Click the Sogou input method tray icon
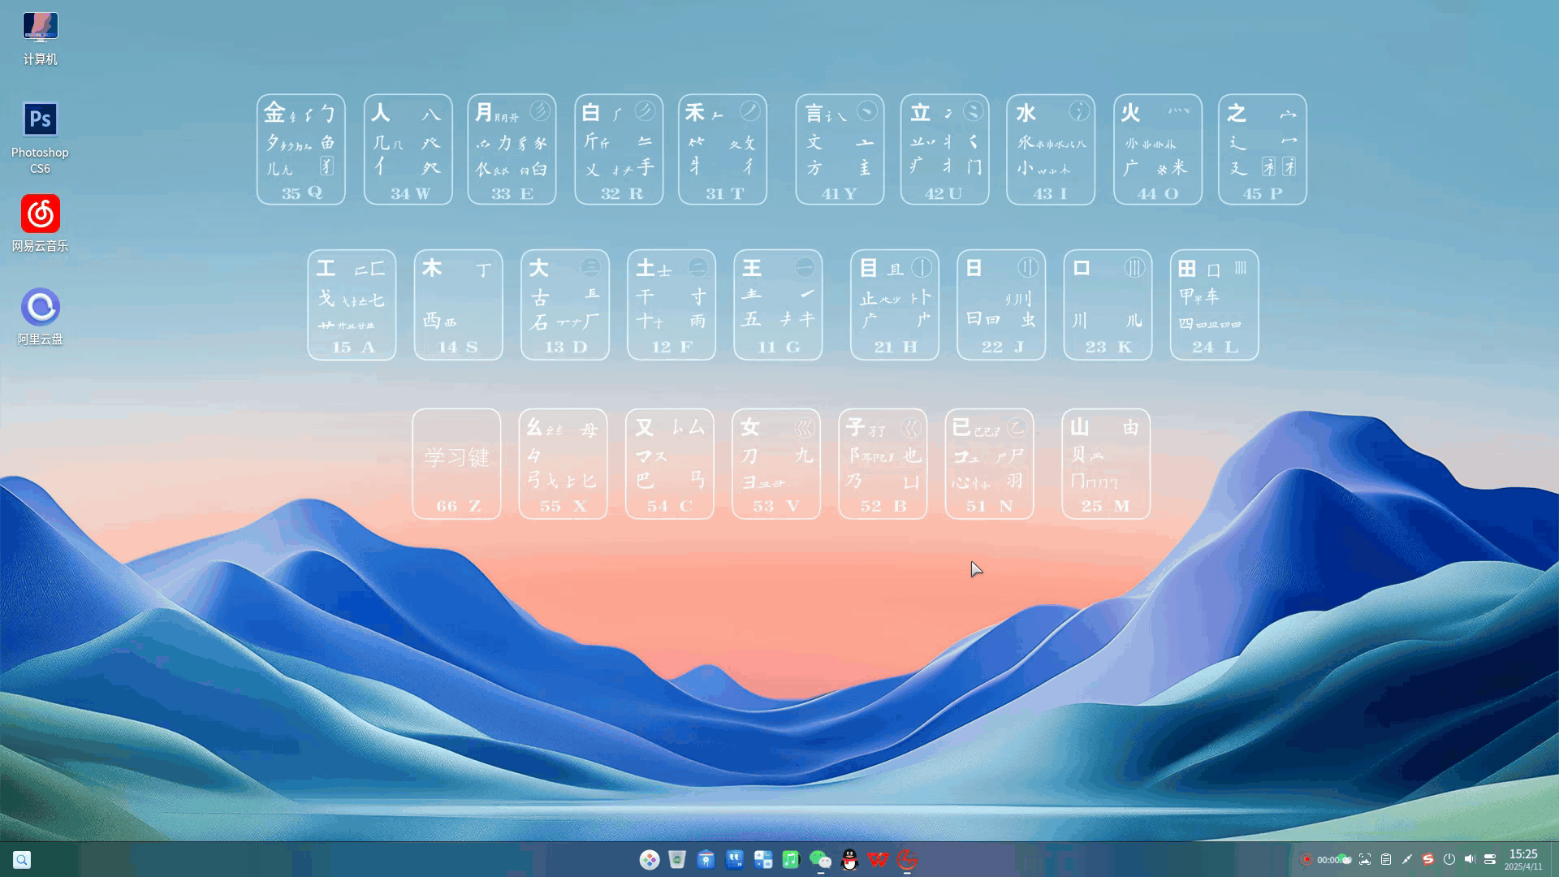 (x=1428, y=859)
